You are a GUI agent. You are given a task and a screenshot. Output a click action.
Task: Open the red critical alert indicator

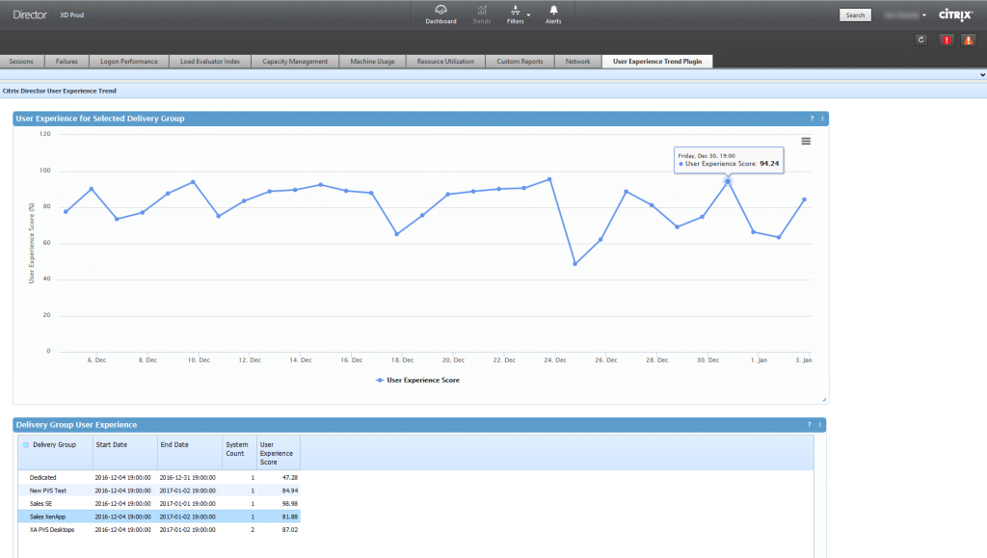point(947,40)
